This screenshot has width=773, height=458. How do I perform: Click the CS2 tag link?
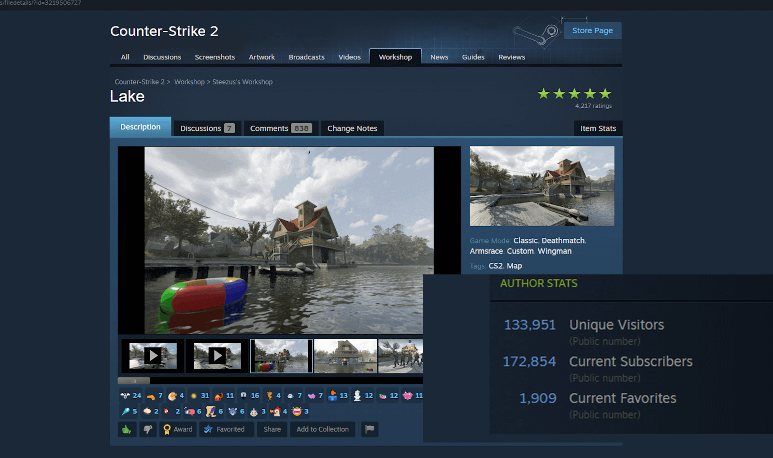click(x=496, y=266)
